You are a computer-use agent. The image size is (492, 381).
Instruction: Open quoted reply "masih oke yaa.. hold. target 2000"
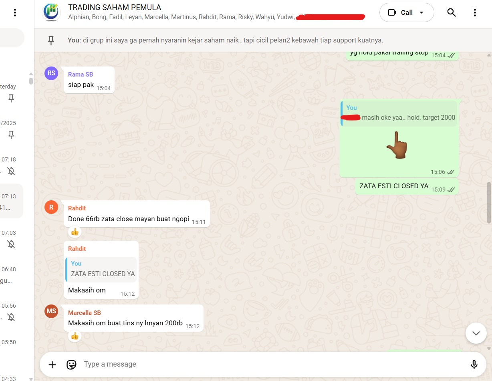pos(399,113)
